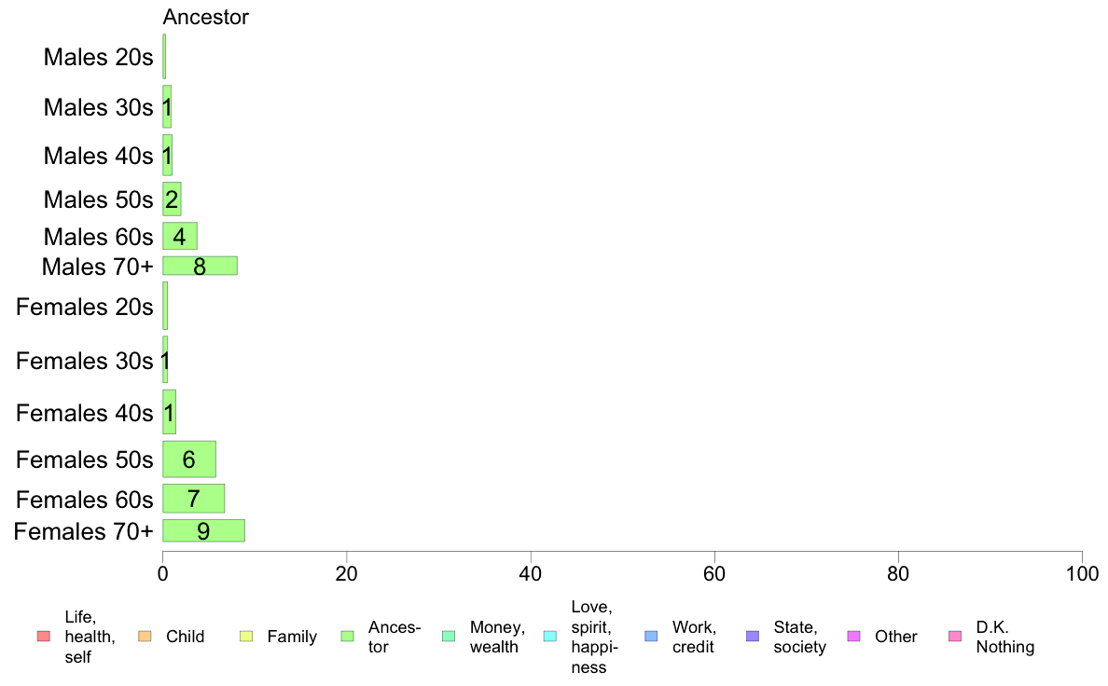Select the Family legend swatch
The height and width of the screenshot is (686, 1108).
246,637
